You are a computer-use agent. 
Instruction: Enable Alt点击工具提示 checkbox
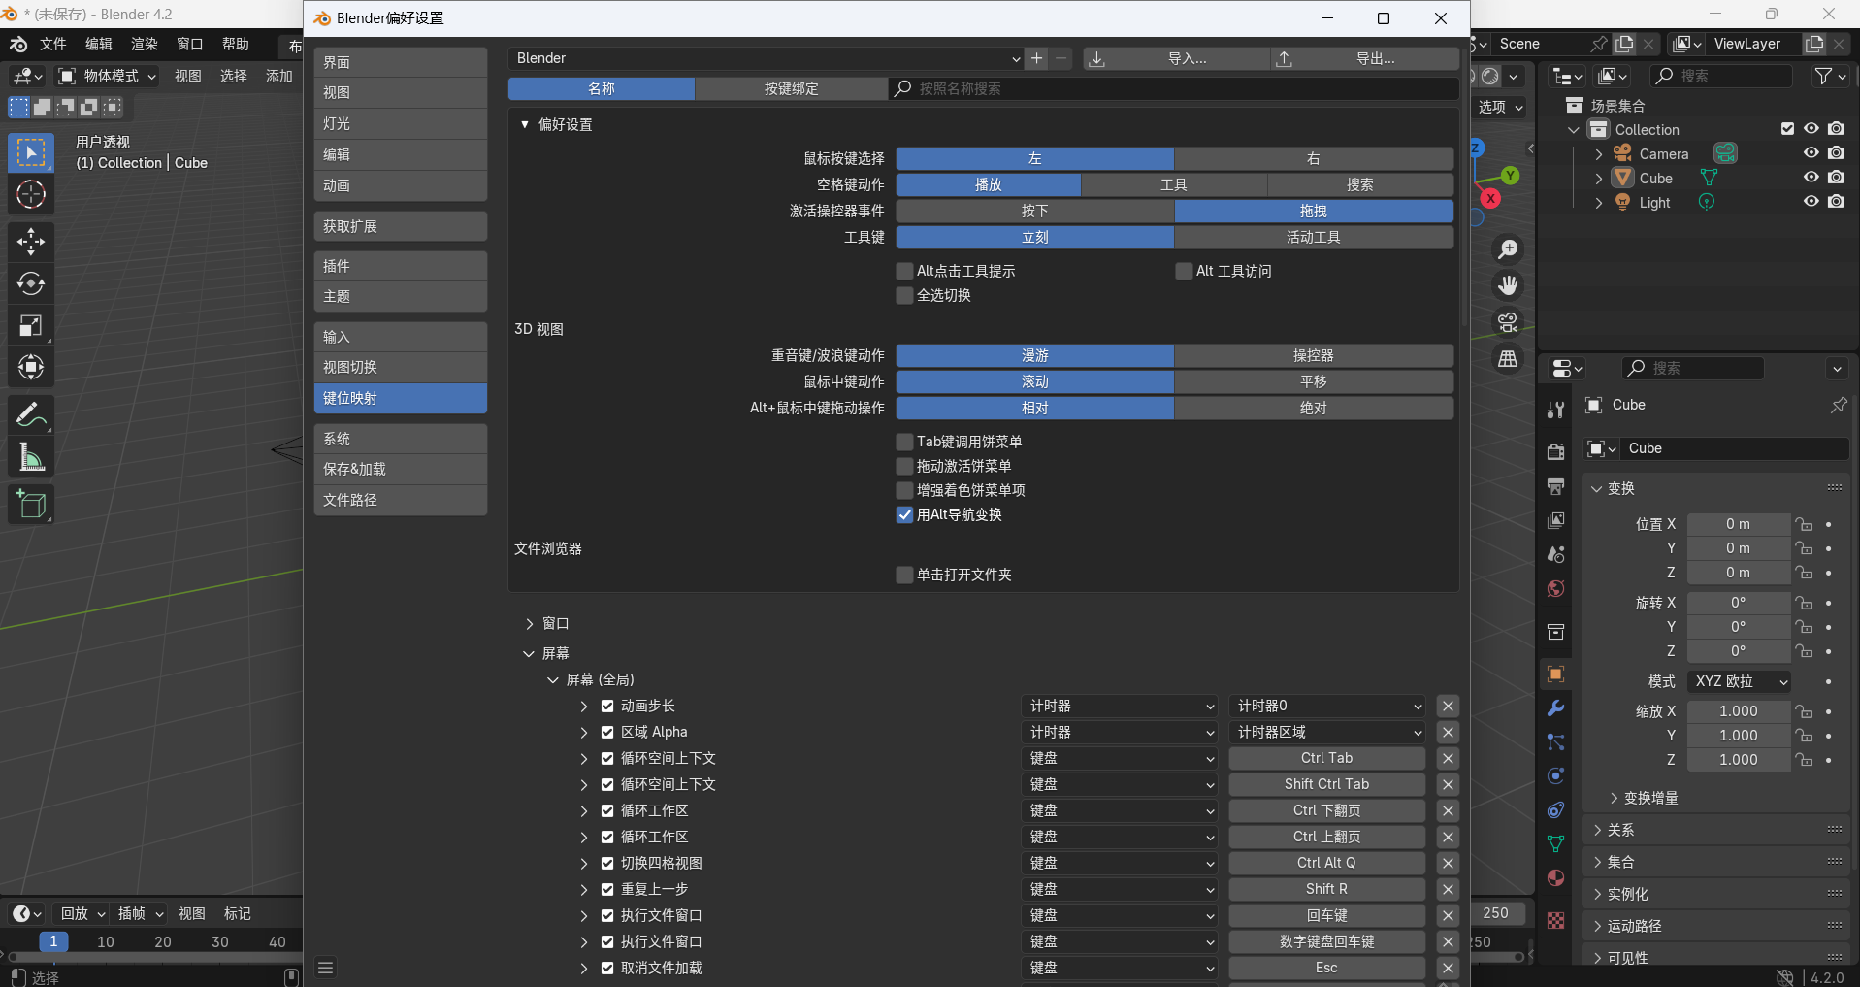(904, 271)
